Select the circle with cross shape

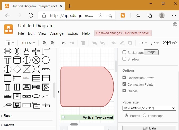27,60
